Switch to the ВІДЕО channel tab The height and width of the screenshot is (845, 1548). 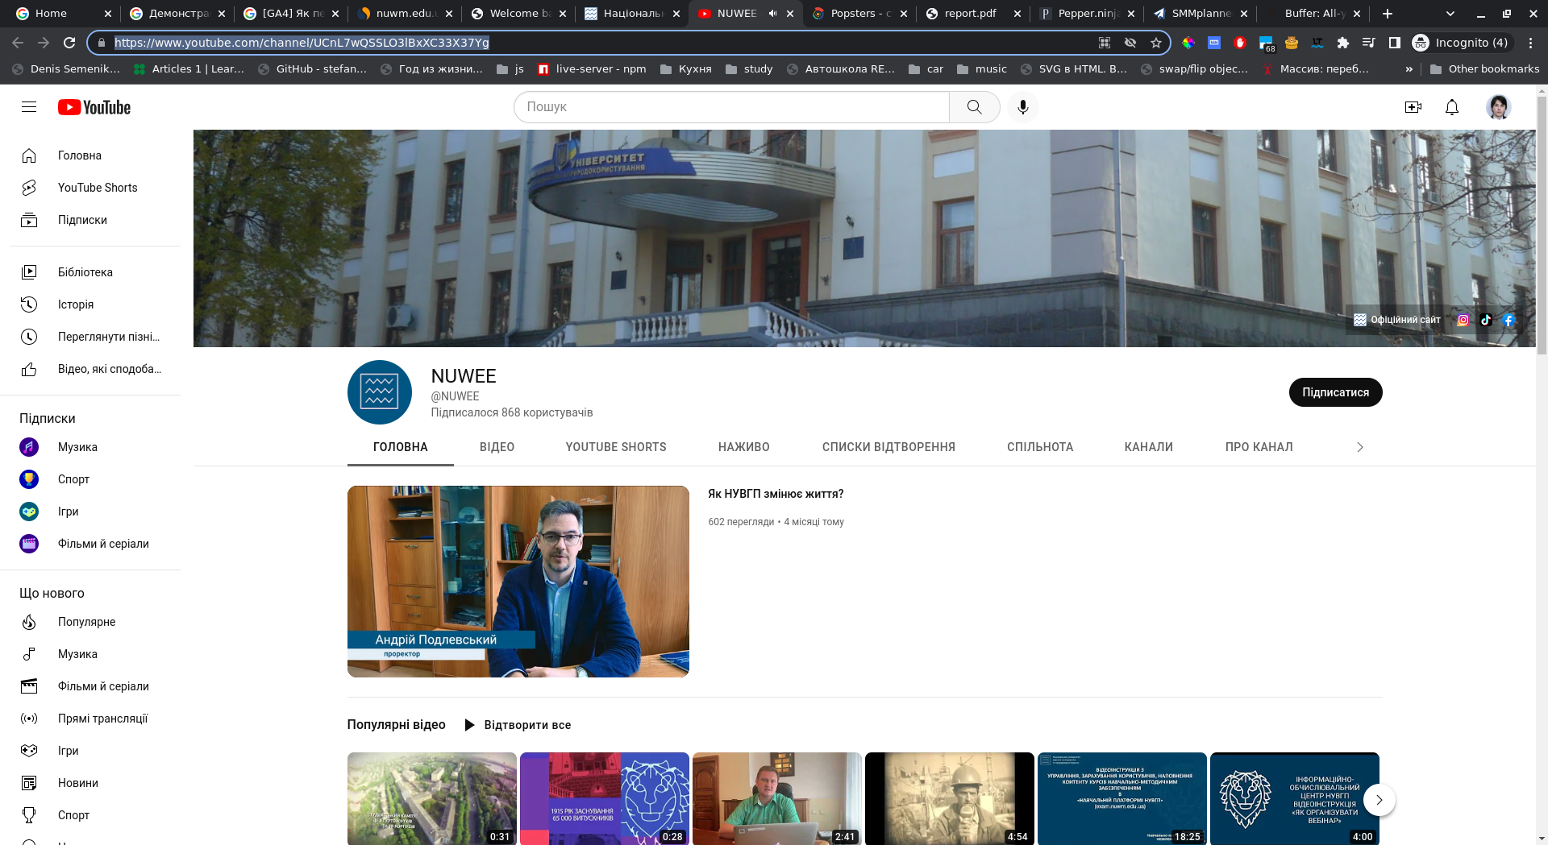(497, 447)
